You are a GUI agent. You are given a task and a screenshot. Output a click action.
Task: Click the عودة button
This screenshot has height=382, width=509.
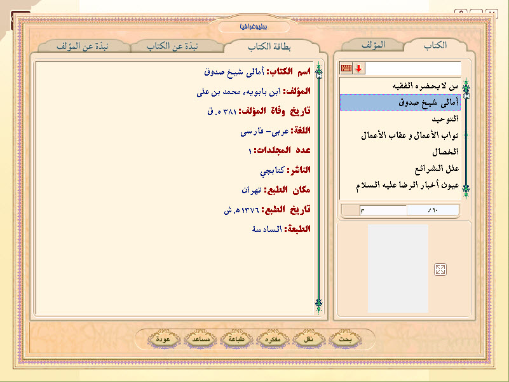point(163,339)
